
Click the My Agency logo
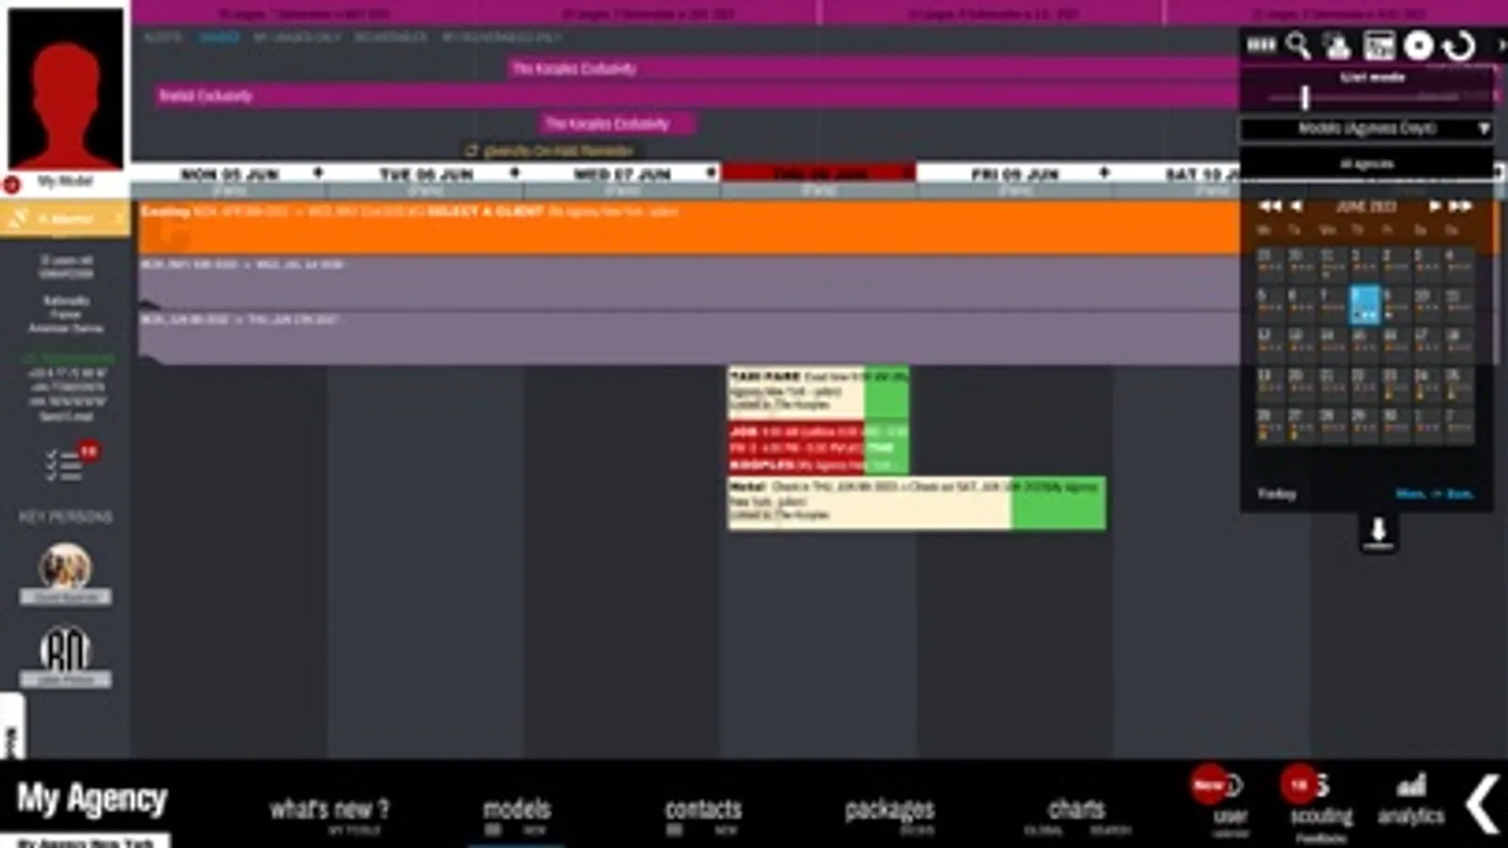click(91, 798)
